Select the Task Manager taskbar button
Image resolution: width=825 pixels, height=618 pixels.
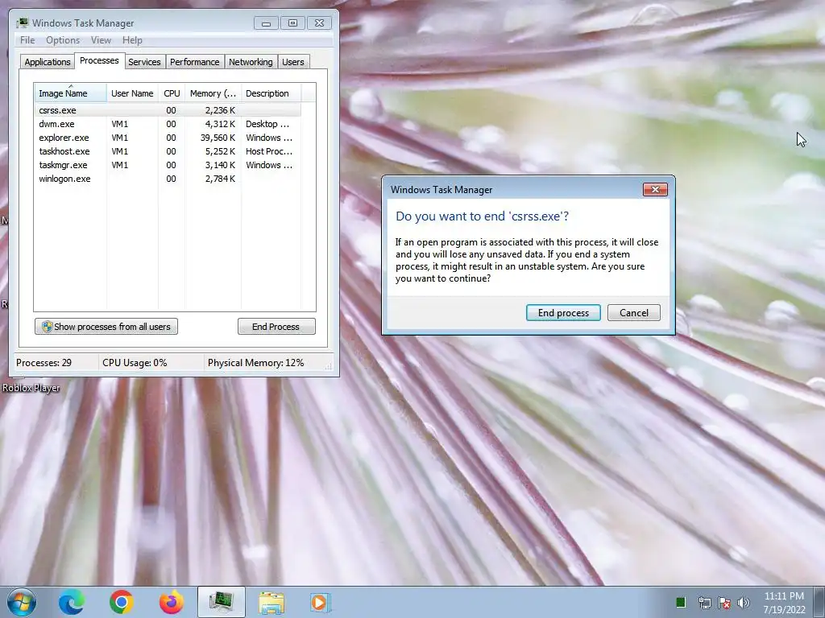tap(222, 602)
